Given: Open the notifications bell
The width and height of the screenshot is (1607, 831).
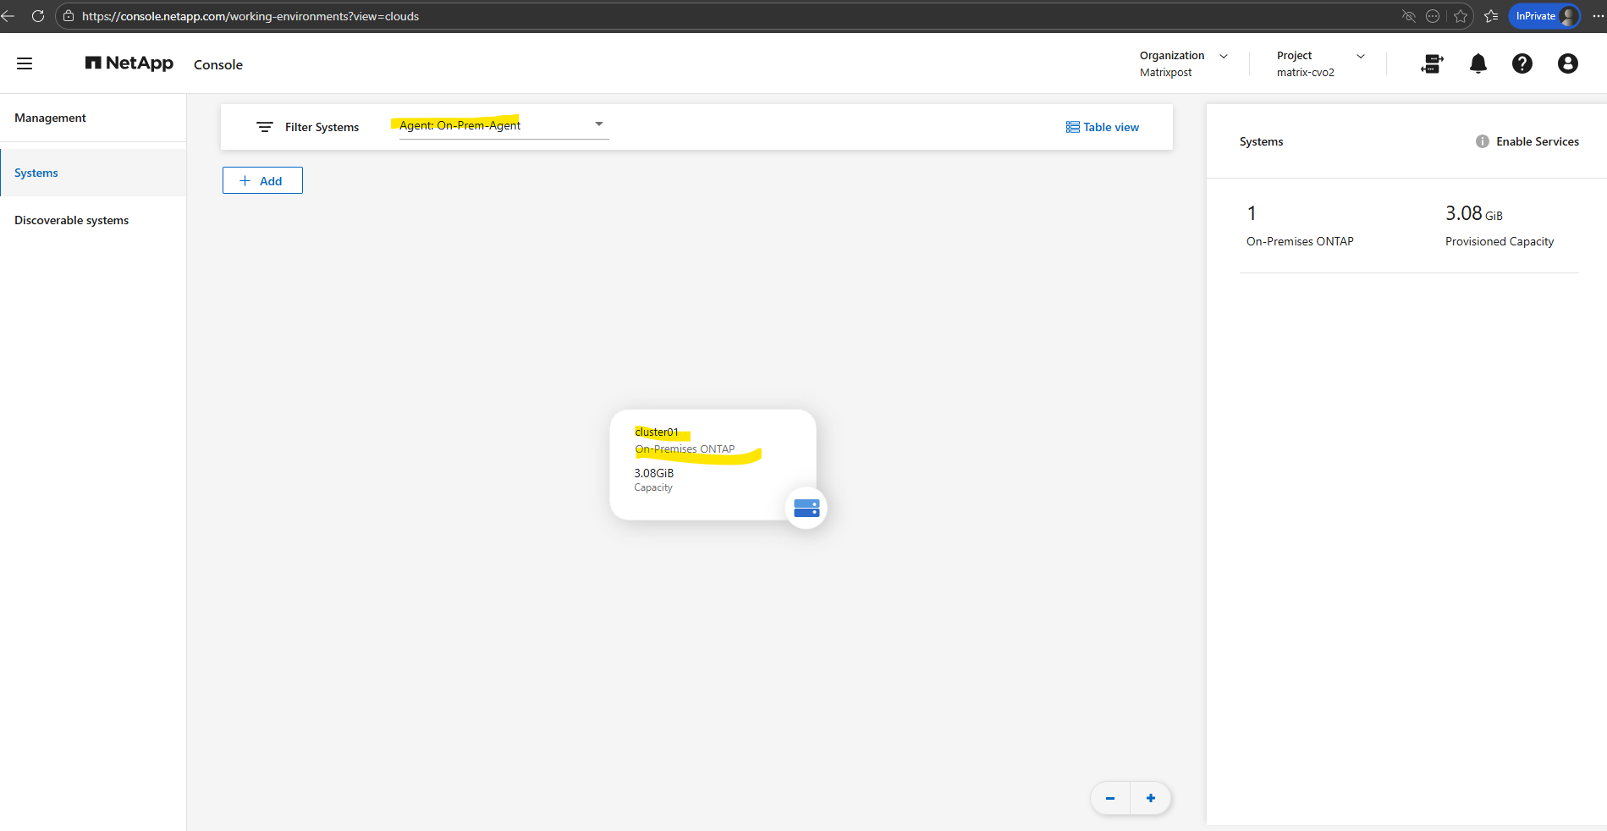Looking at the screenshot, I should tap(1478, 63).
